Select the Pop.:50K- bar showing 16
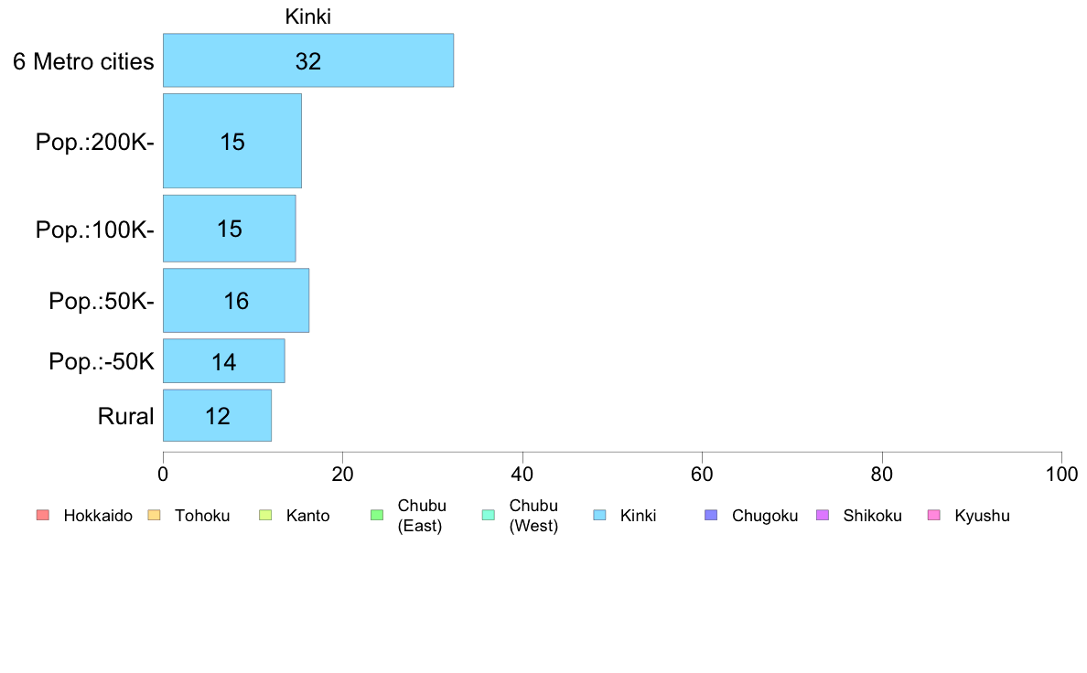The height and width of the screenshot is (673, 1087). pyautogui.click(x=236, y=300)
